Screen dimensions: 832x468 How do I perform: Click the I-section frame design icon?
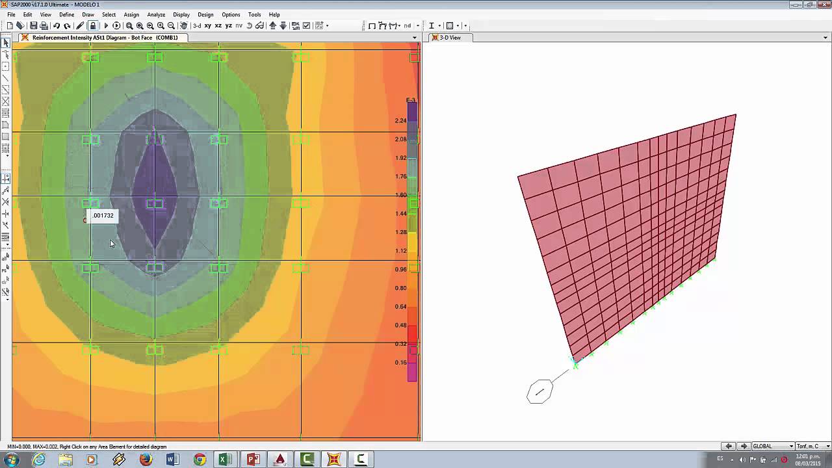tap(432, 26)
